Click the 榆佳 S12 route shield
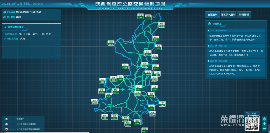 coord(156,38)
